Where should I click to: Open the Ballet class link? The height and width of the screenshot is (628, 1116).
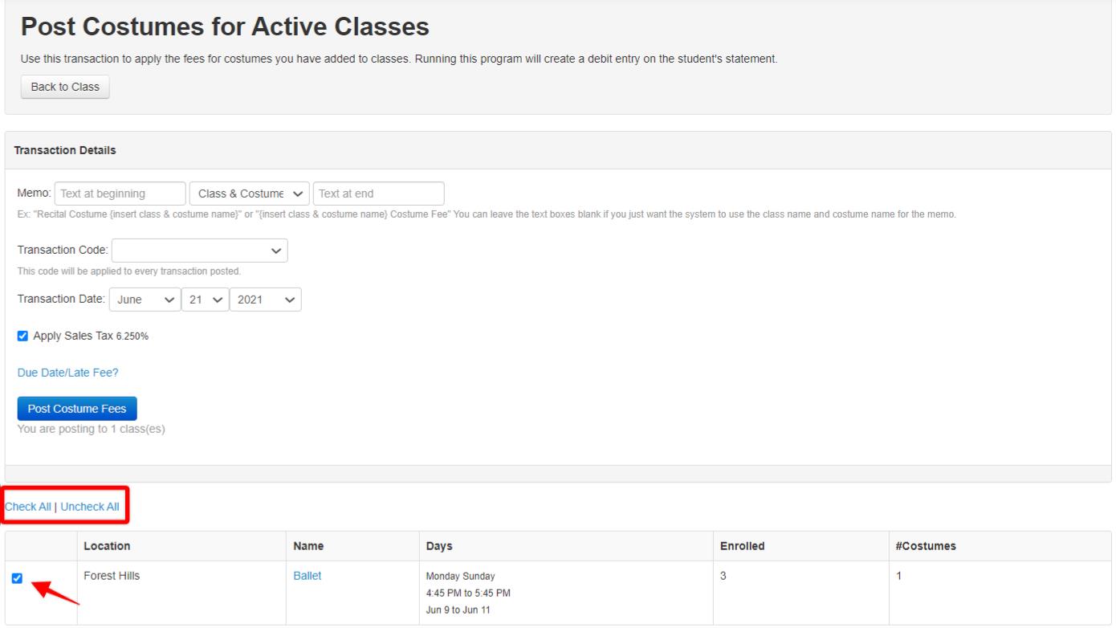pyautogui.click(x=308, y=576)
